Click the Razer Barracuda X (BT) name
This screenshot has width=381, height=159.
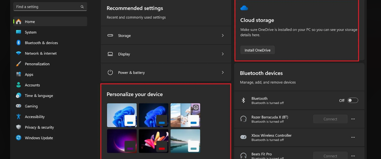click(x=270, y=117)
